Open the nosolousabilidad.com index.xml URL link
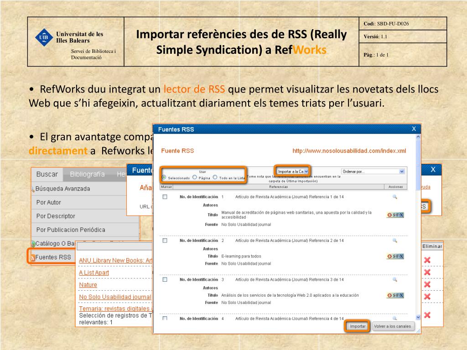 [349, 151]
